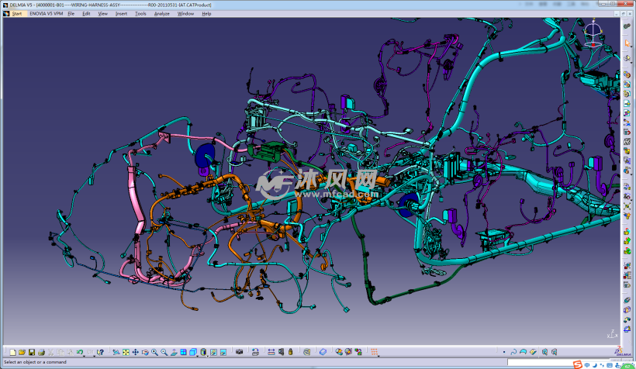
Task: Click the New document icon
Action: [12, 353]
